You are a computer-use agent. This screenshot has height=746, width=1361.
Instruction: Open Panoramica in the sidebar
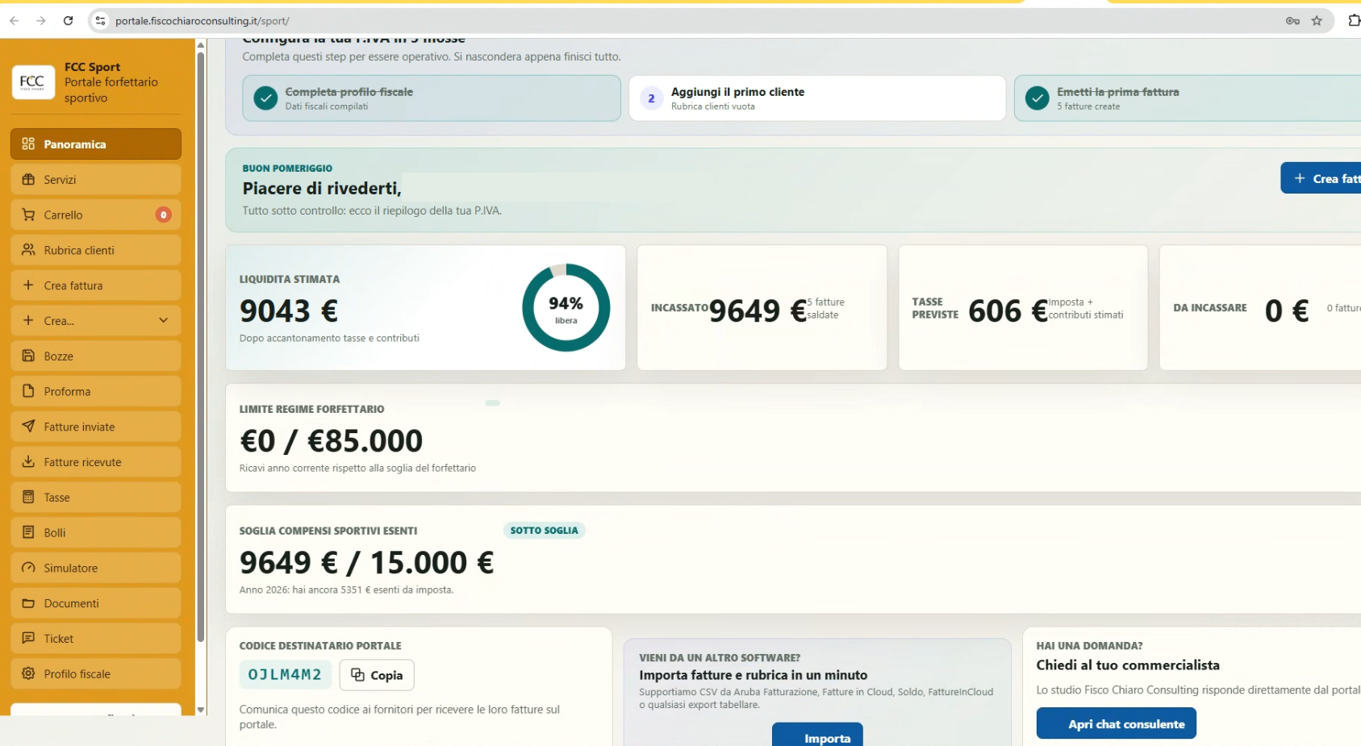96,144
